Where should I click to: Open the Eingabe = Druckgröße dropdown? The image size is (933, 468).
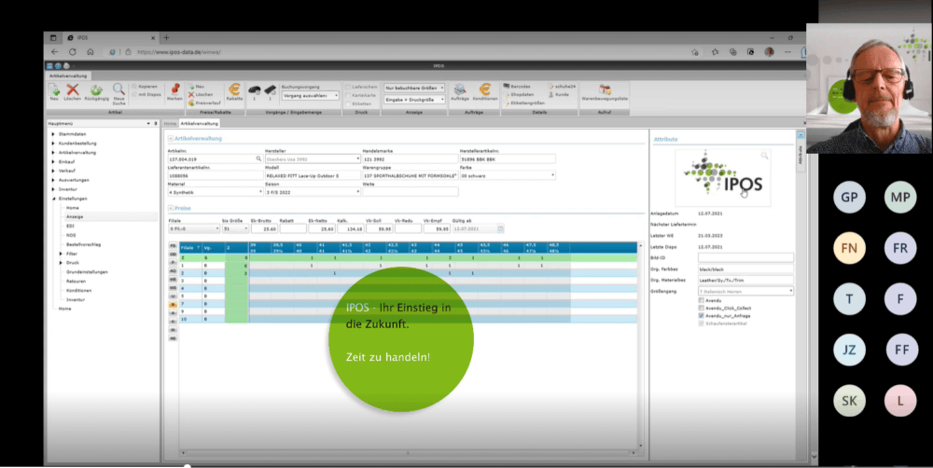tap(414, 100)
